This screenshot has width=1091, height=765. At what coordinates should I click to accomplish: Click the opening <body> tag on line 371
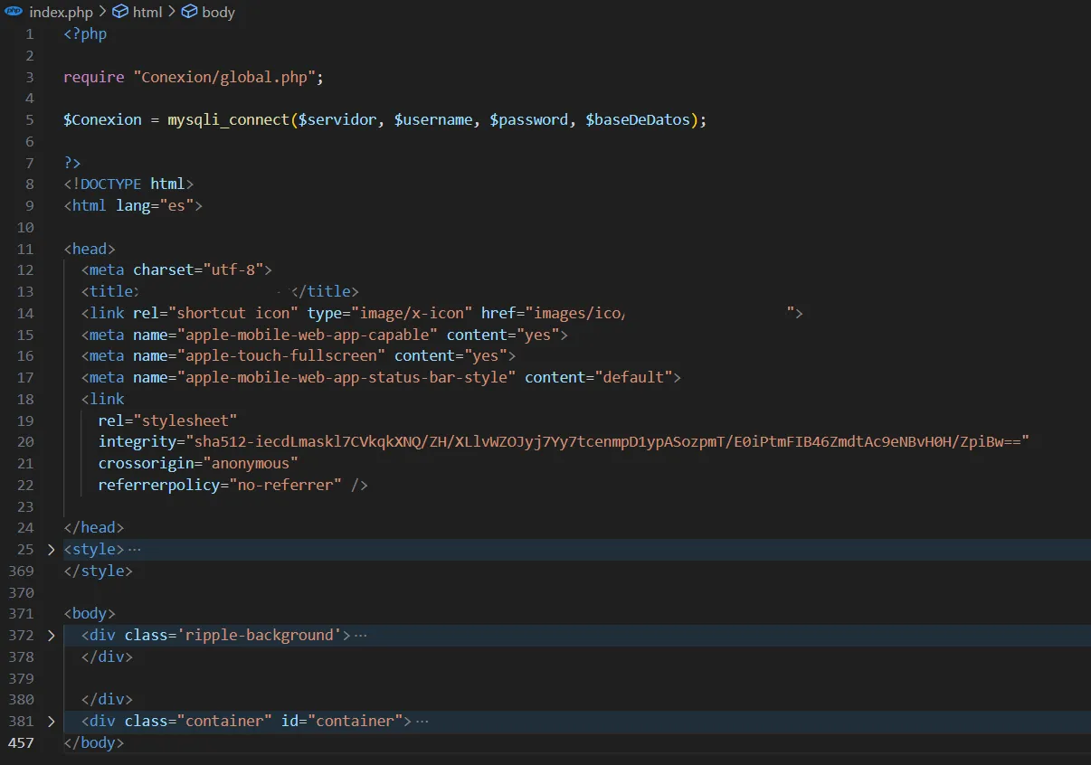click(90, 614)
